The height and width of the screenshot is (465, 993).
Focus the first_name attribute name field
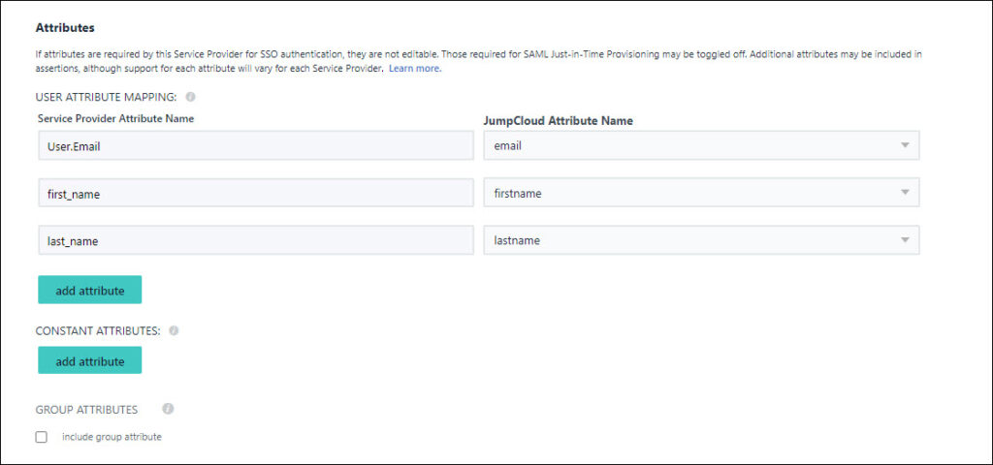tap(256, 194)
